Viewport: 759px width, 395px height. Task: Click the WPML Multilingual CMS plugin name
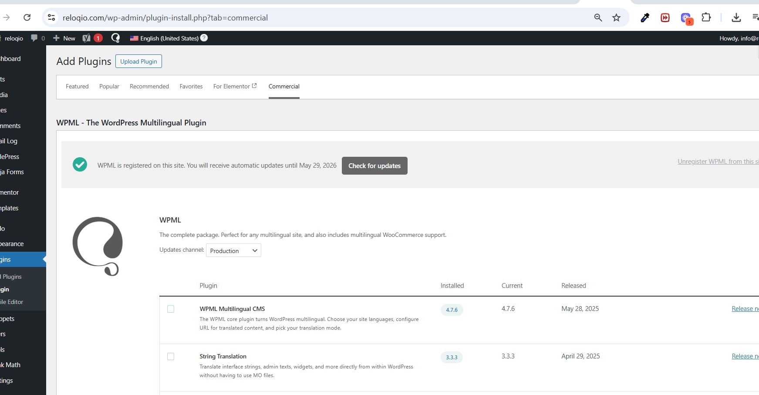click(232, 309)
